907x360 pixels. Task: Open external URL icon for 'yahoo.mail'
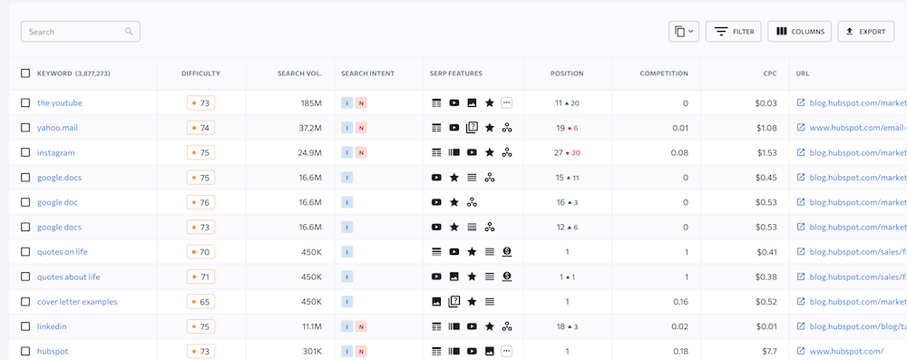[801, 128]
